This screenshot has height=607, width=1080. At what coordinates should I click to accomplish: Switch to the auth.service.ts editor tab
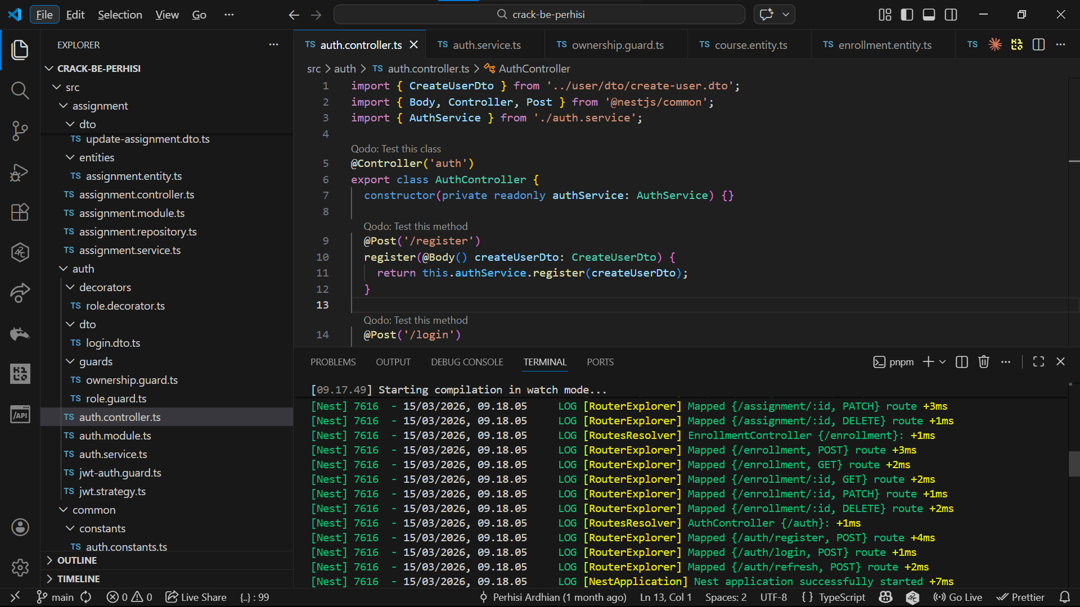pyautogui.click(x=486, y=45)
